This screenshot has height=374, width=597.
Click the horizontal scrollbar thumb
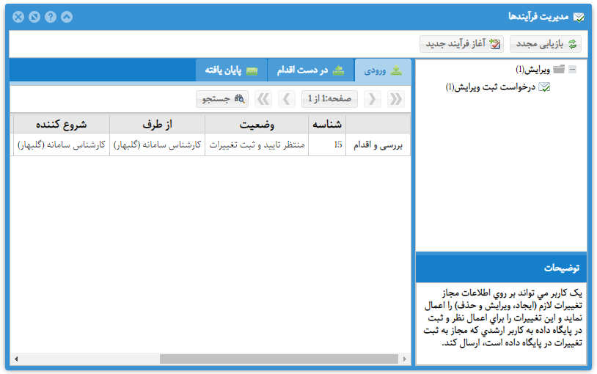click(x=279, y=359)
